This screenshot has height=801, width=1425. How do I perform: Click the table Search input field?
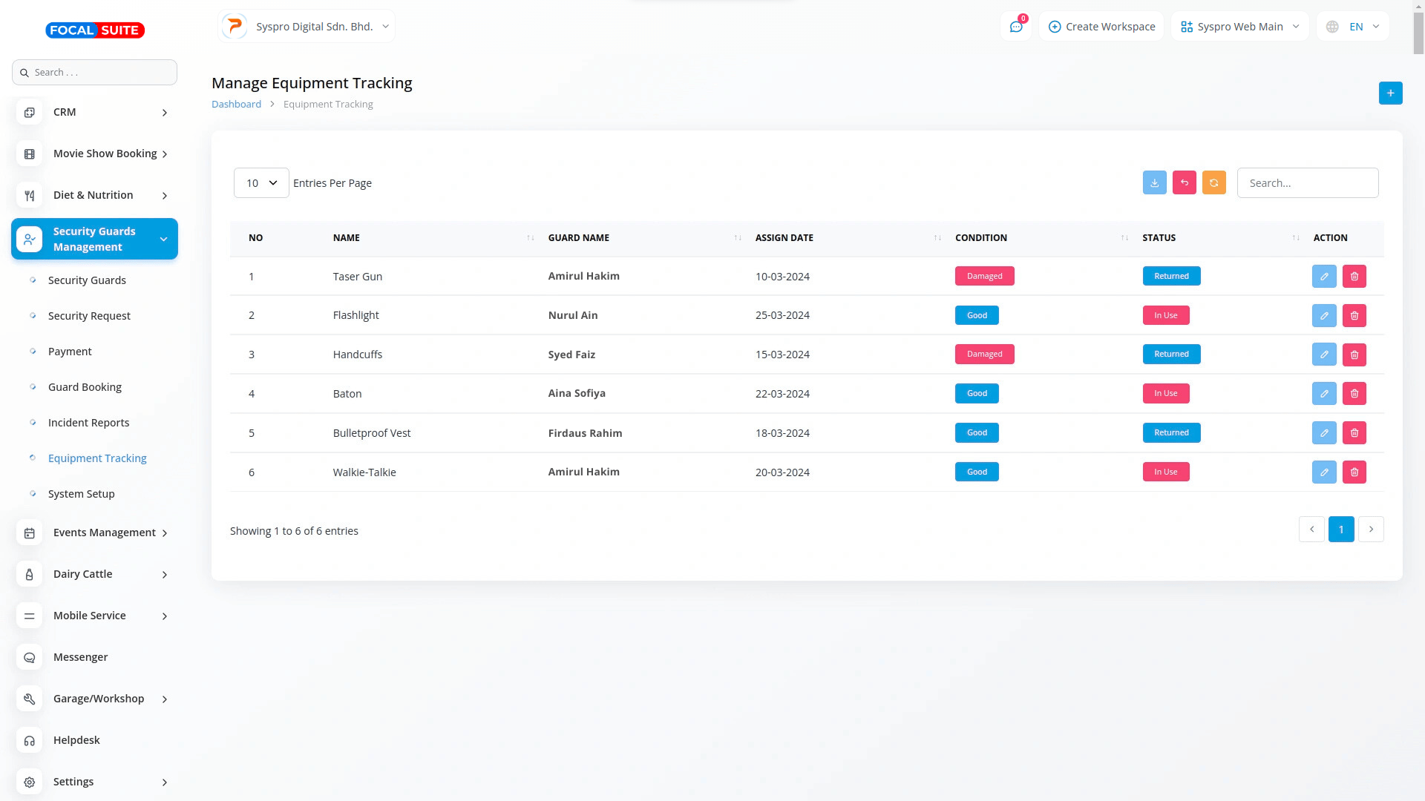pyautogui.click(x=1307, y=183)
